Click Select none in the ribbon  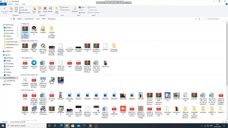pyautogui.click(x=93, y=10)
